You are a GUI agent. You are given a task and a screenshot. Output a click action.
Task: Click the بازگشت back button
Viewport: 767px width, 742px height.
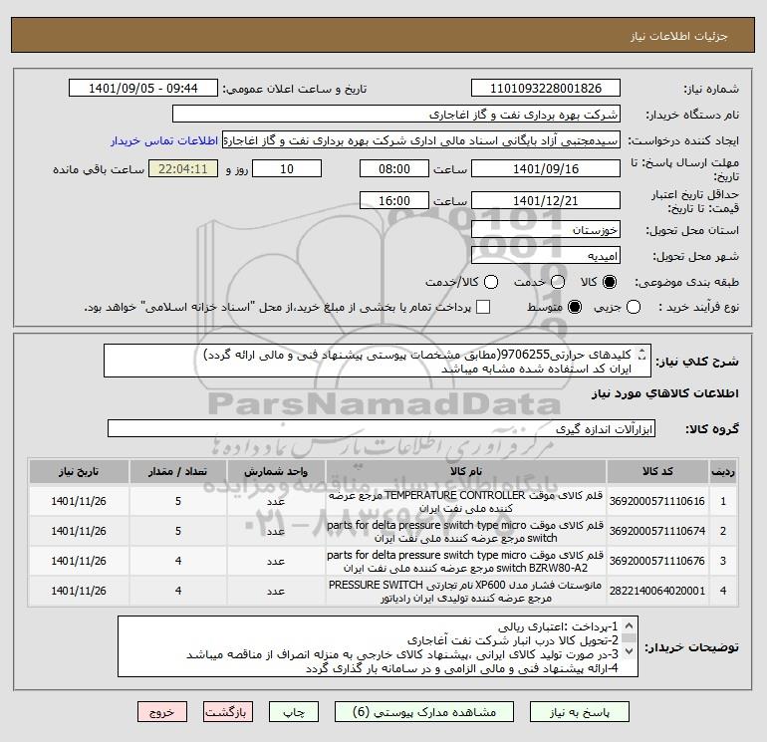click(228, 712)
